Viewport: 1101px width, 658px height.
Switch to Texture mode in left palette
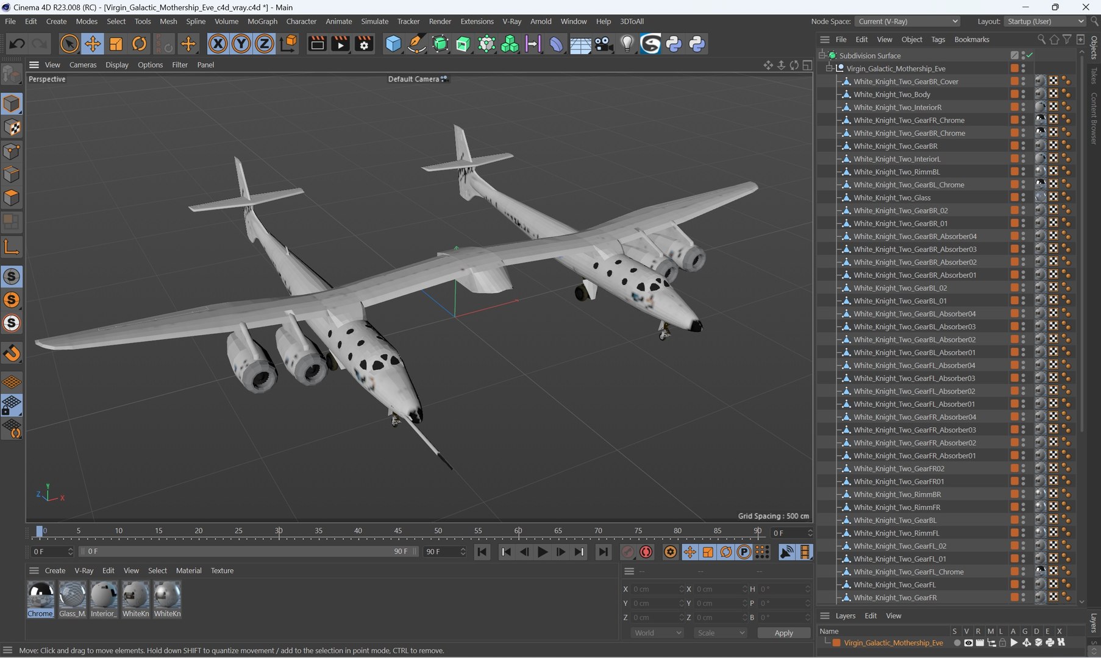click(x=12, y=127)
